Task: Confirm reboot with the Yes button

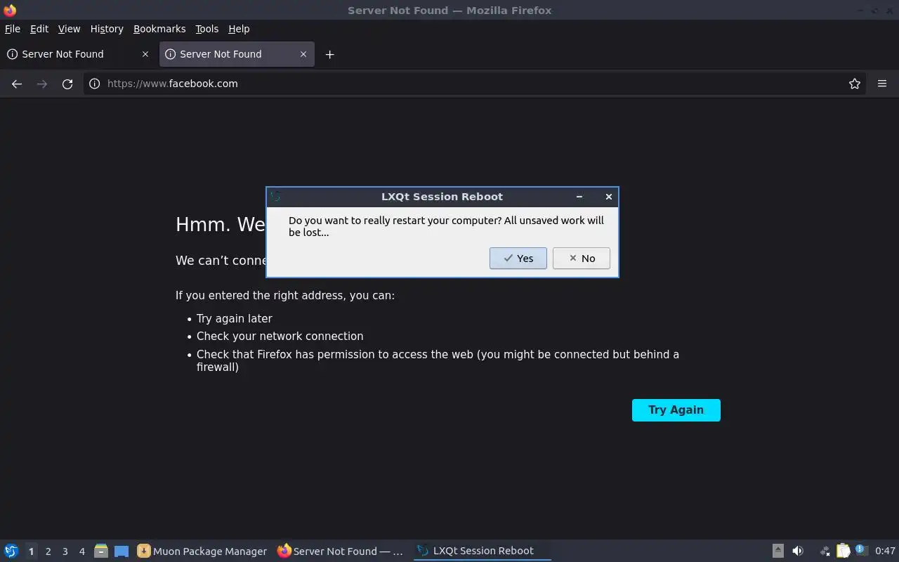Action: coord(518,259)
